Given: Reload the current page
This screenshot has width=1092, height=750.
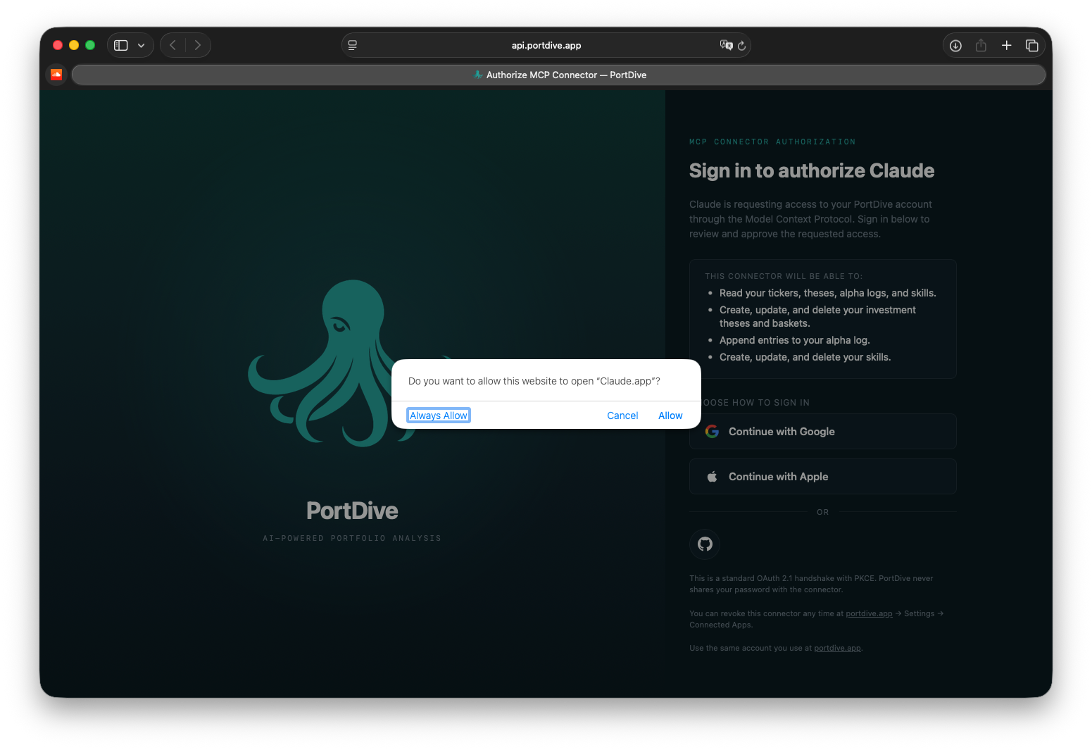Looking at the screenshot, I should [x=741, y=45].
